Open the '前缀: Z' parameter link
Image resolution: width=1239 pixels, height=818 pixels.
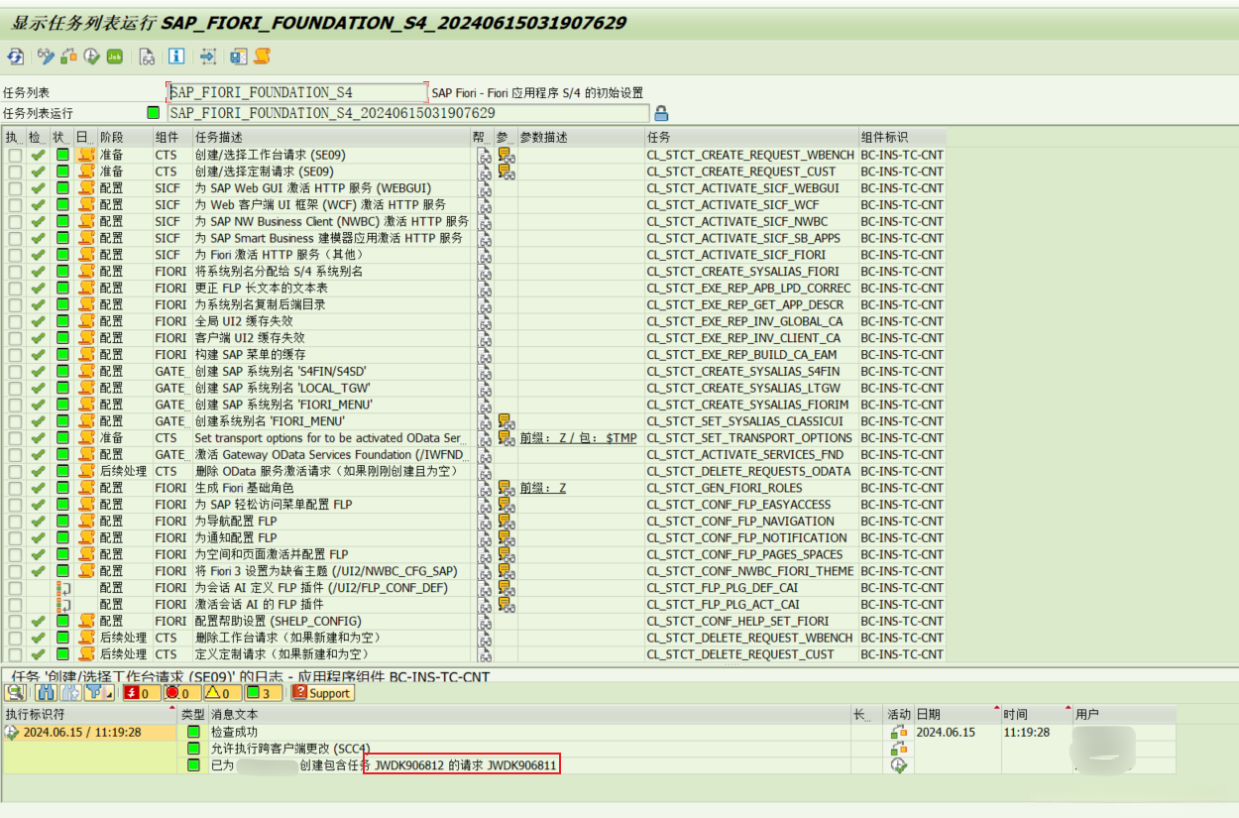(x=543, y=488)
